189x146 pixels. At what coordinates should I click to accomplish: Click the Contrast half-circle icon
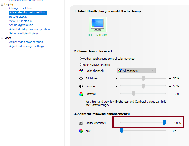click(x=81, y=86)
